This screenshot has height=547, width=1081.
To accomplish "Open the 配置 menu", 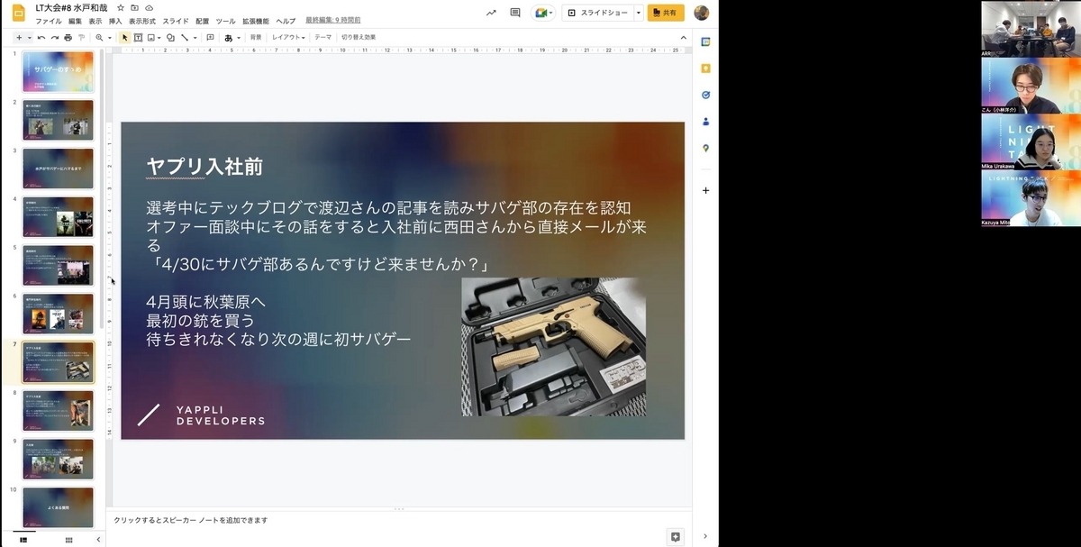I will pyautogui.click(x=202, y=21).
